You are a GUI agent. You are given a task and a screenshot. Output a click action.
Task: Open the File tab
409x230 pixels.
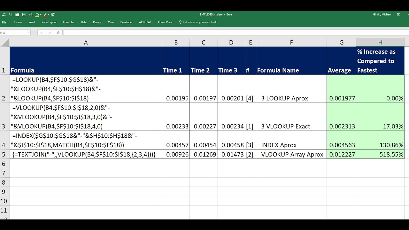[x=4, y=22]
